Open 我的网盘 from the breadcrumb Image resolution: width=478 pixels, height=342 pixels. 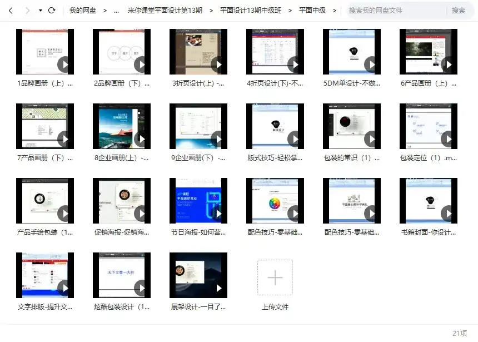point(82,10)
